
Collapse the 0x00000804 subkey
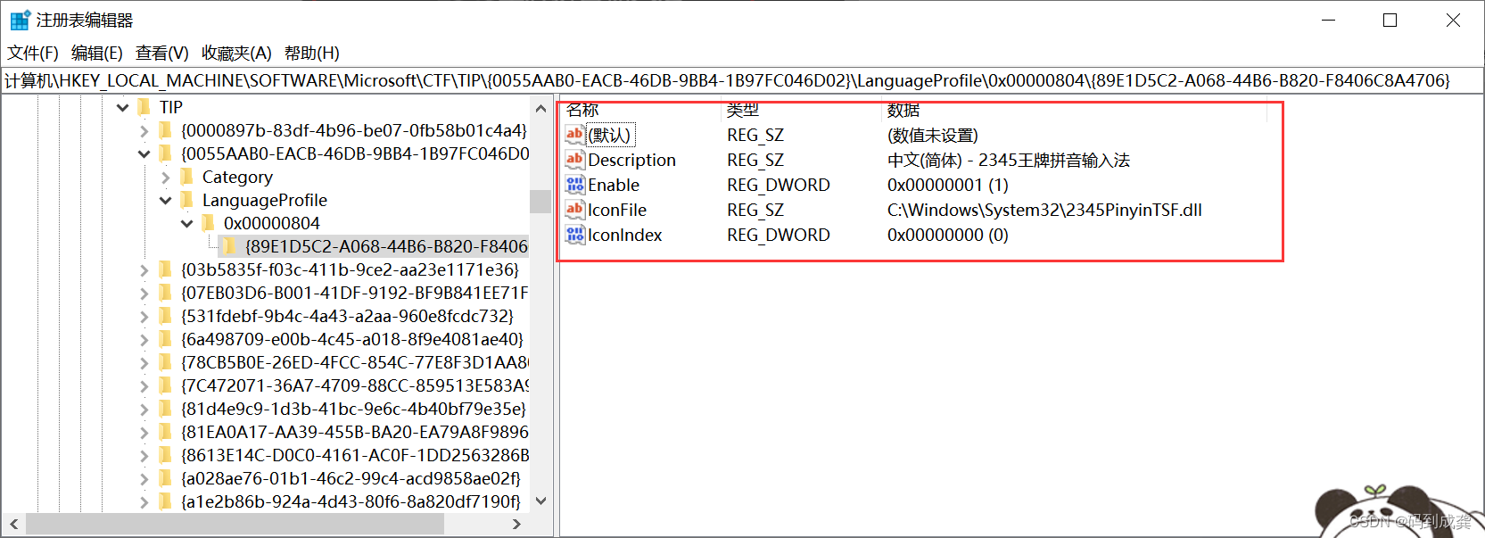187,224
